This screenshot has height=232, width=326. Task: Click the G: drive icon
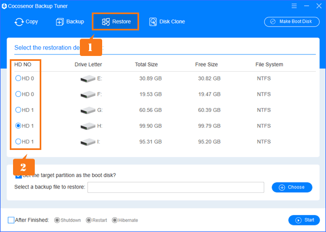pyautogui.click(x=87, y=110)
